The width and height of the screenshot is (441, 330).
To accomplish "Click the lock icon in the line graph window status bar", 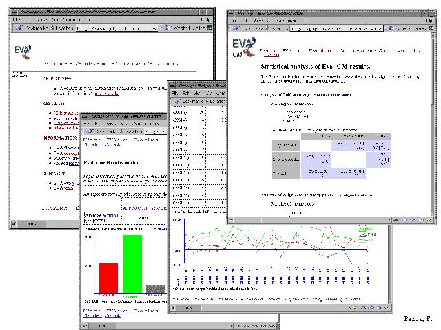I will [x=172, y=308].
